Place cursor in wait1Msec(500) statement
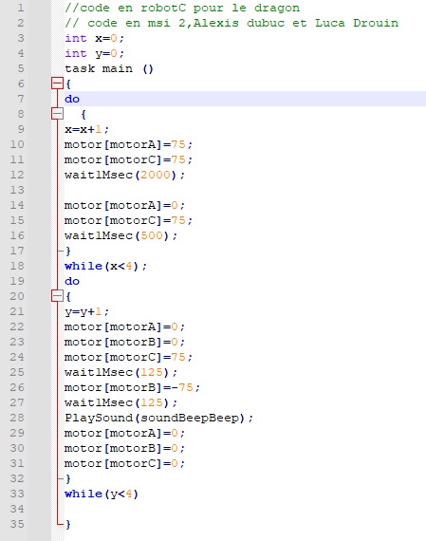The height and width of the screenshot is (541, 426). (x=121, y=235)
